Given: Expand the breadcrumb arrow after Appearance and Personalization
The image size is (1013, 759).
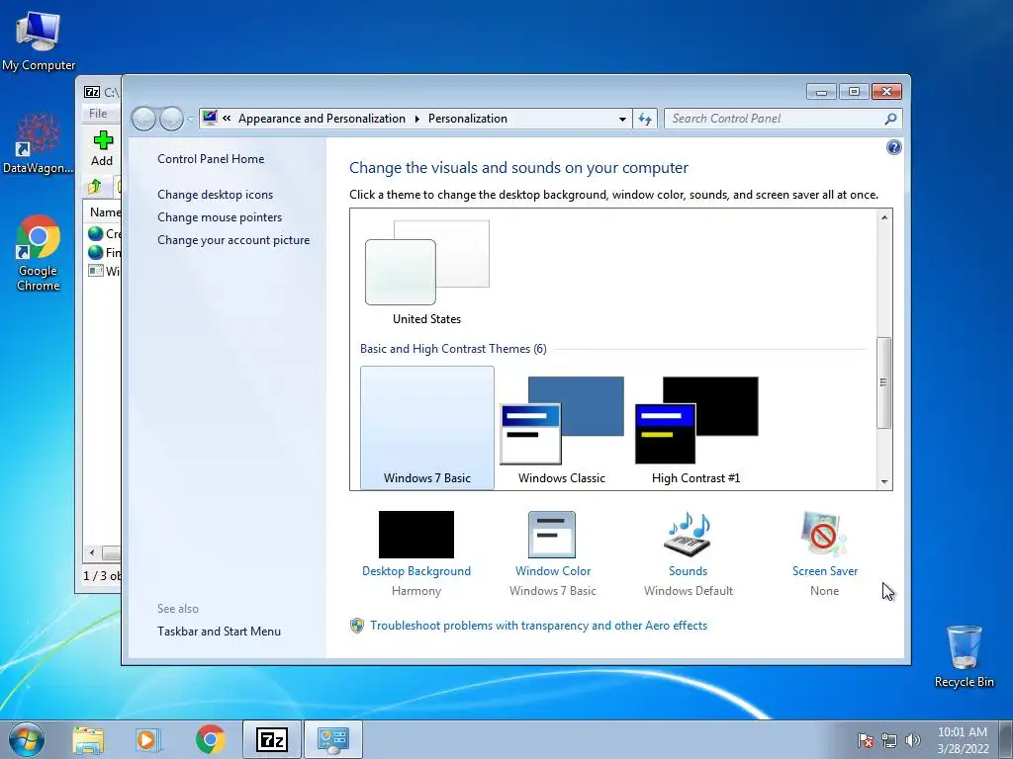Looking at the screenshot, I should coord(416,119).
